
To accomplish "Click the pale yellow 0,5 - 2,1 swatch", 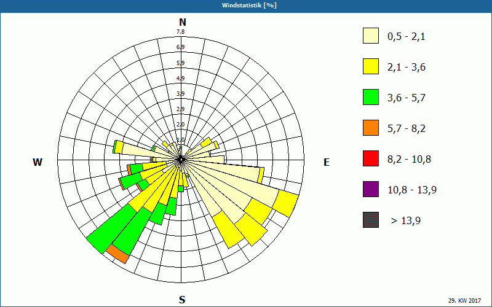I will point(371,36).
